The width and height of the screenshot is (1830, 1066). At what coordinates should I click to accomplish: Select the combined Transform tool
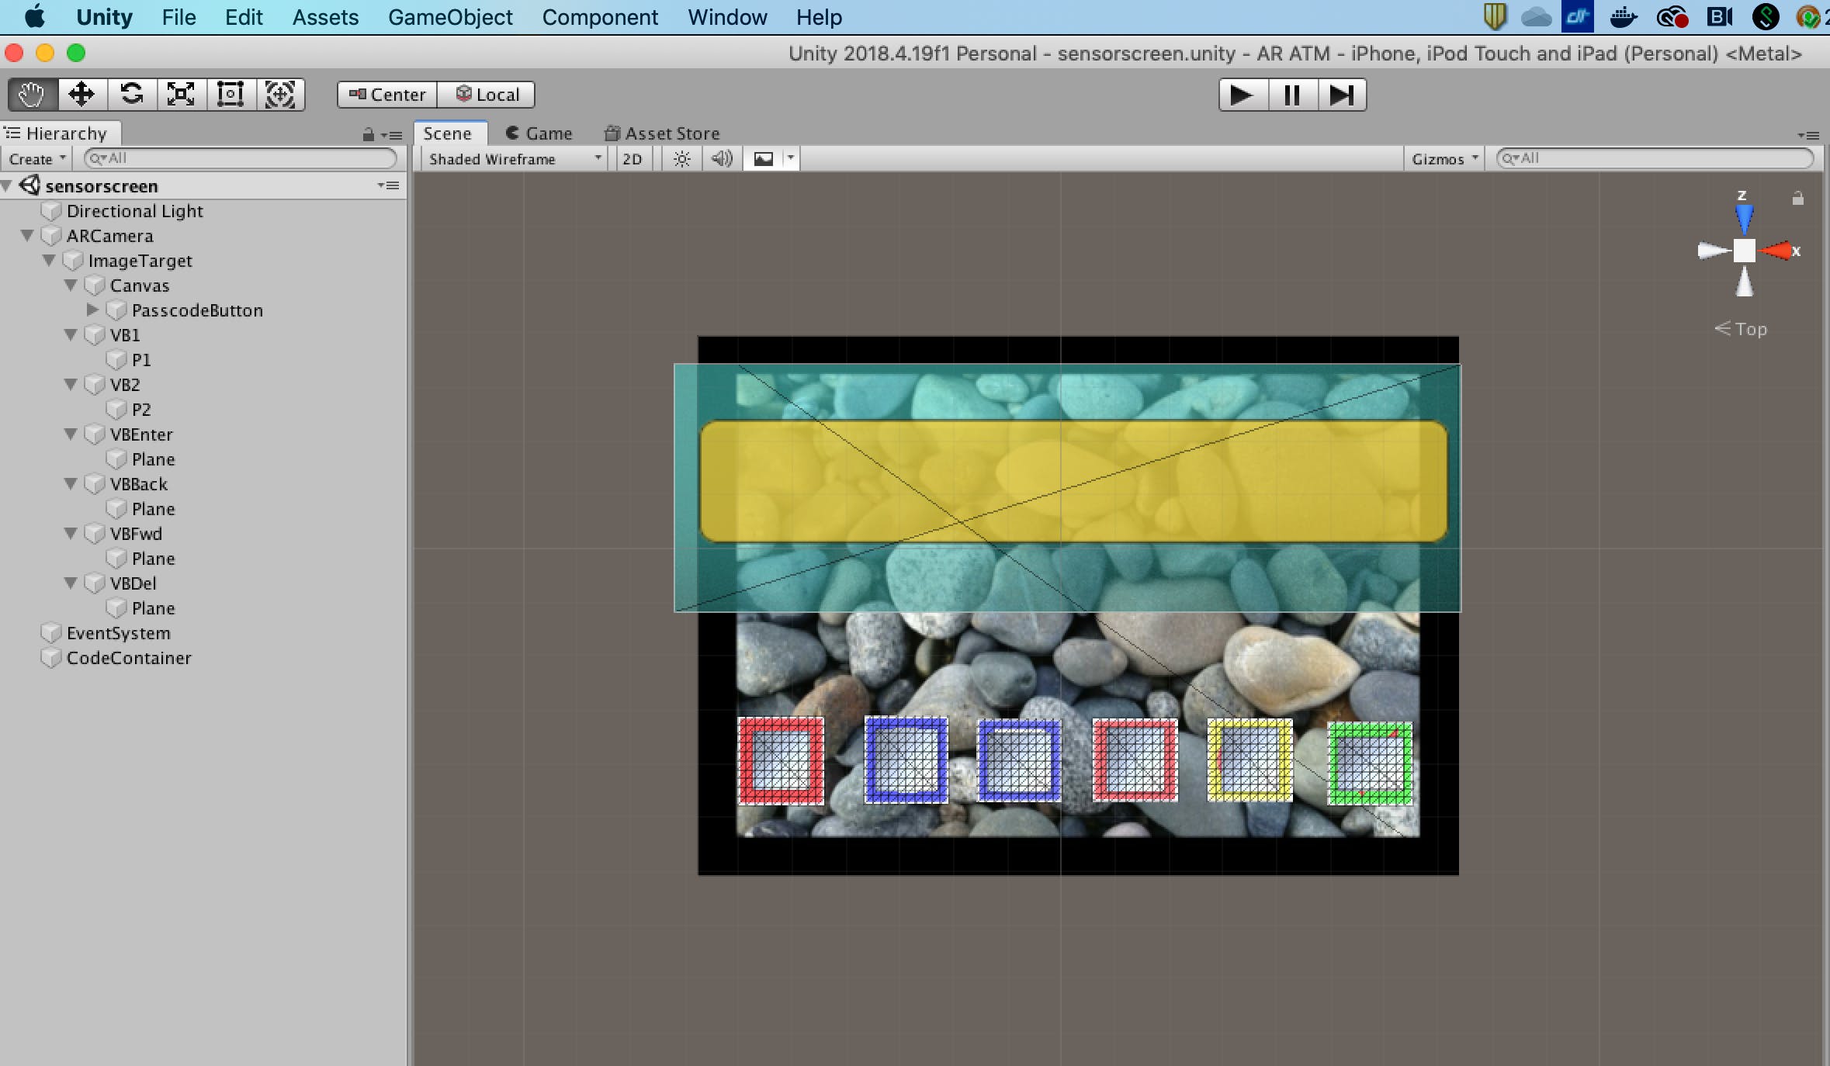pos(280,95)
